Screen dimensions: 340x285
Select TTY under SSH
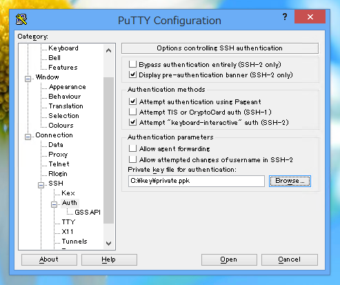coord(68,222)
